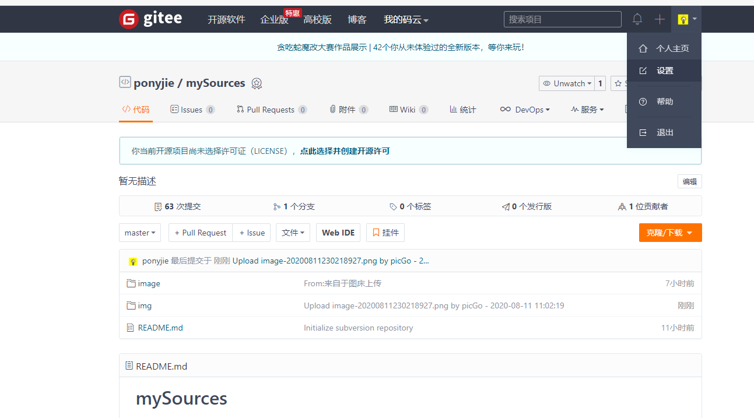Click the tag icon next to 0 个标签
754x418 pixels.
(x=394, y=207)
